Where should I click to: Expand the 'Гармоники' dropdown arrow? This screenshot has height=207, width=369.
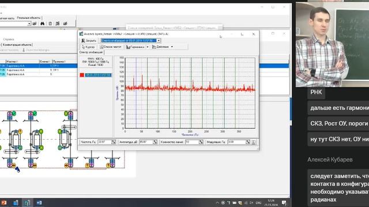(148, 47)
